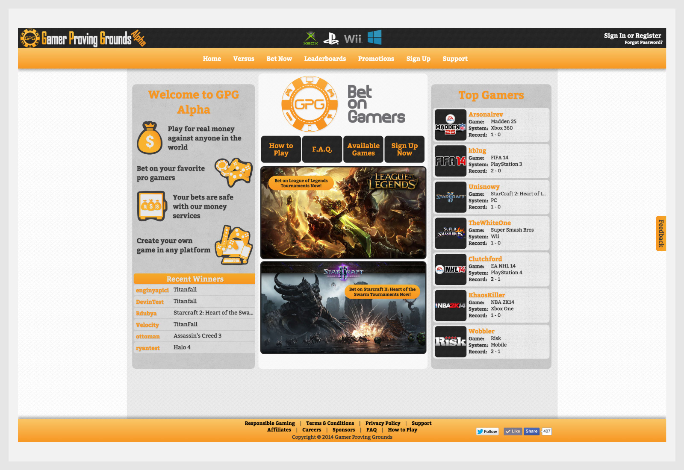
Task: Open NBA 2K14 thumbnail for KhaosKiller
Action: coord(451,305)
